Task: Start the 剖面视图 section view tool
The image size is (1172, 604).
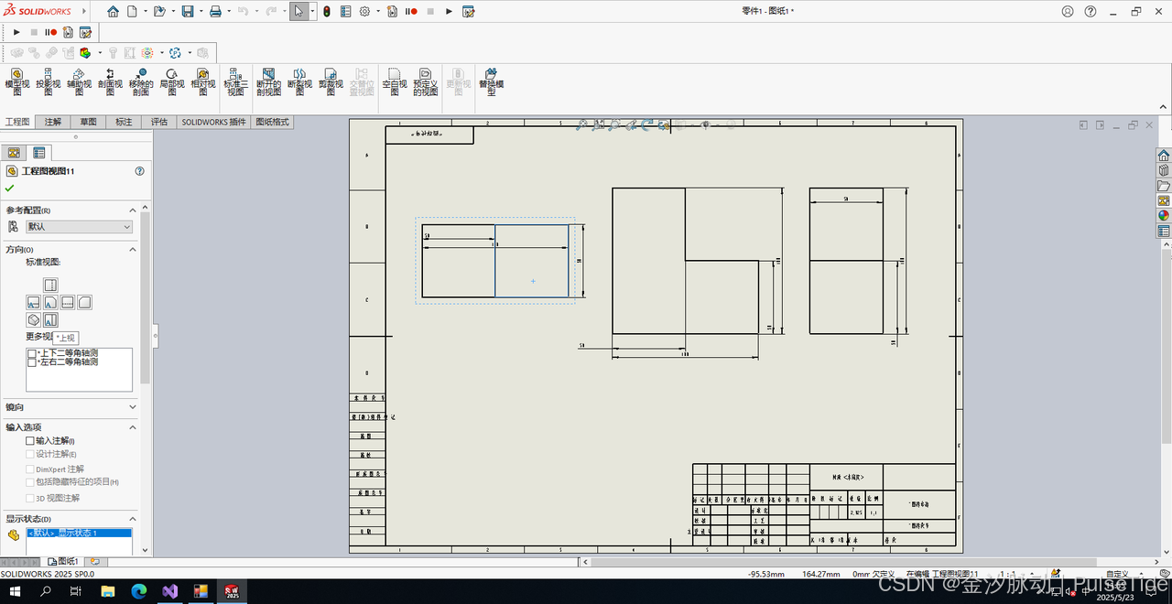Action: coord(110,81)
